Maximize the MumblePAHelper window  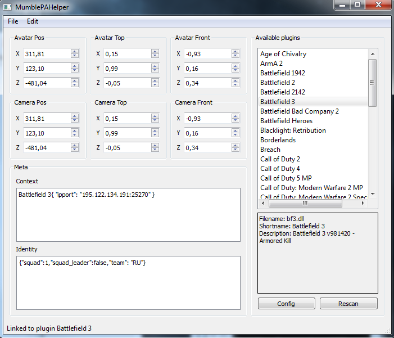tap(357, 5)
